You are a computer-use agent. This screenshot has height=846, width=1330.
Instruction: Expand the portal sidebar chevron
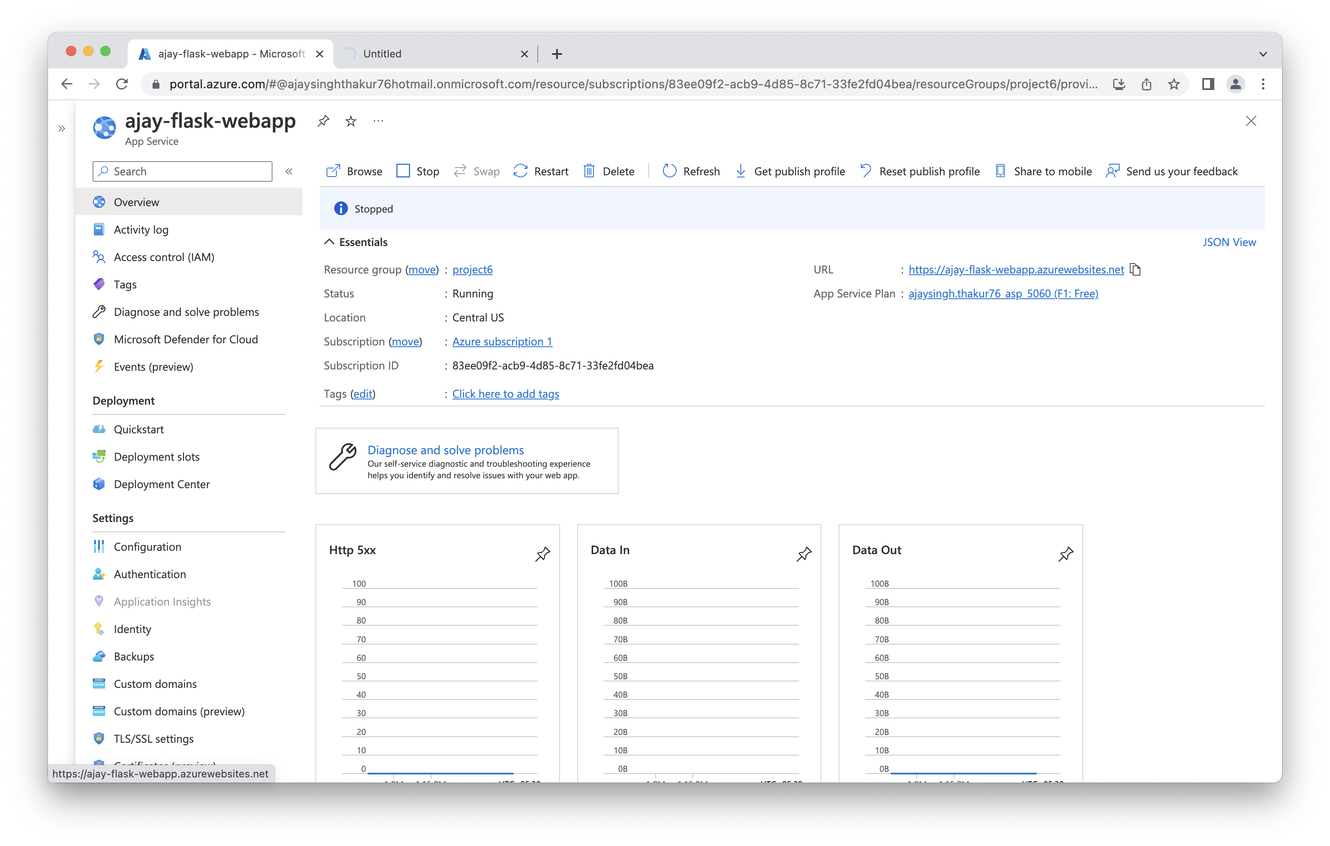coord(62,129)
